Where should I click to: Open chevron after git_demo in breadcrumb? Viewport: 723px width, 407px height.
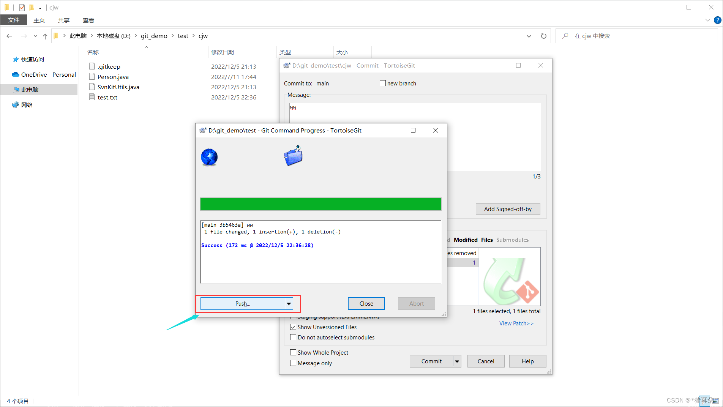click(172, 36)
